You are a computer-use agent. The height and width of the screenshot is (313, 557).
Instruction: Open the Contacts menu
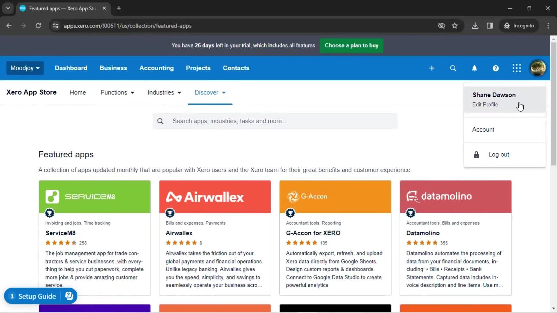point(236,68)
